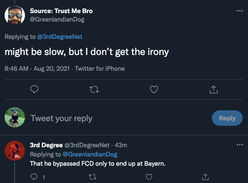View the 'Source: Trust Me Bro' profile picture
The height and width of the screenshot is (183, 248).
click(15, 15)
